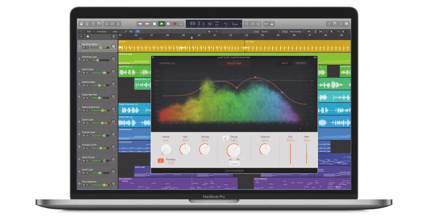Open the Library button in the control bar
The height and width of the screenshot is (220, 428).
[x=81, y=24]
